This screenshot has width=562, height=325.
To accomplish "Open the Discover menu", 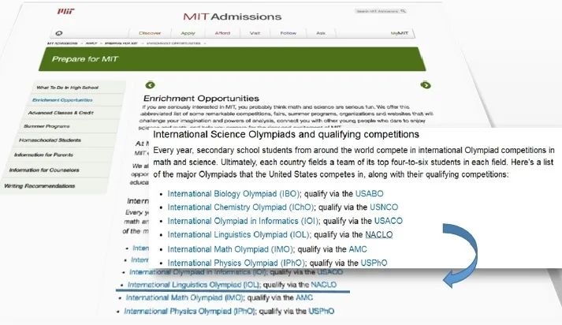I will tap(151, 33).
